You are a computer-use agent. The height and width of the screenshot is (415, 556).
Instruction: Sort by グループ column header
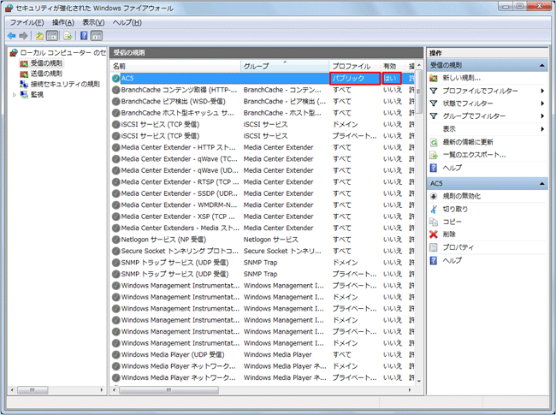(285, 67)
